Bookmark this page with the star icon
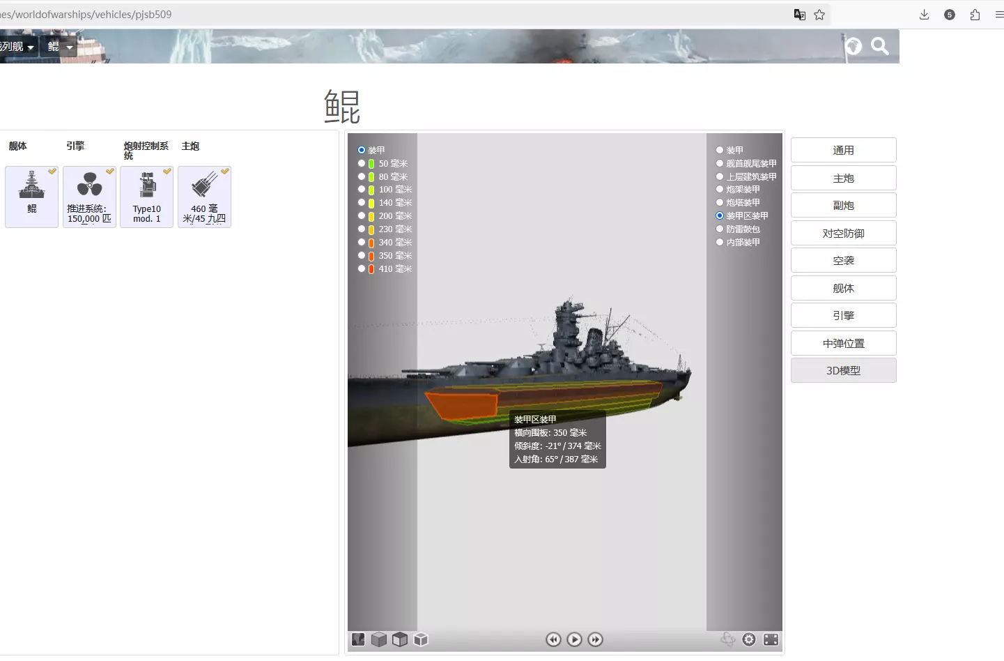Viewport: 1004px width, 661px height. pos(819,15)
